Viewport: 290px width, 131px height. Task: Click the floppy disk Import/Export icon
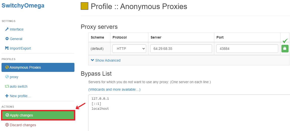(x=7, y=48)
